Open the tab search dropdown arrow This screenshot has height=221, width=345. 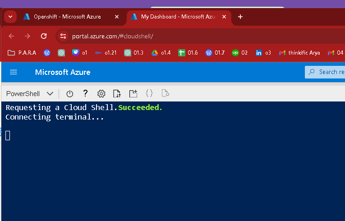click(10, 17)
